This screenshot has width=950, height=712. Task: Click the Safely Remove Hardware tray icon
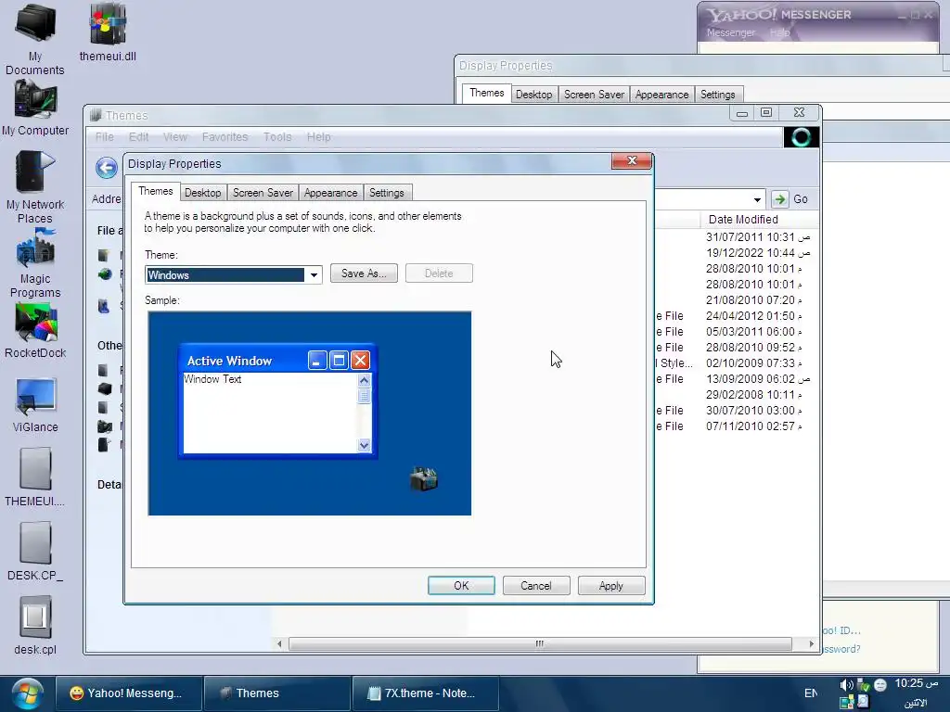[864, 685]
